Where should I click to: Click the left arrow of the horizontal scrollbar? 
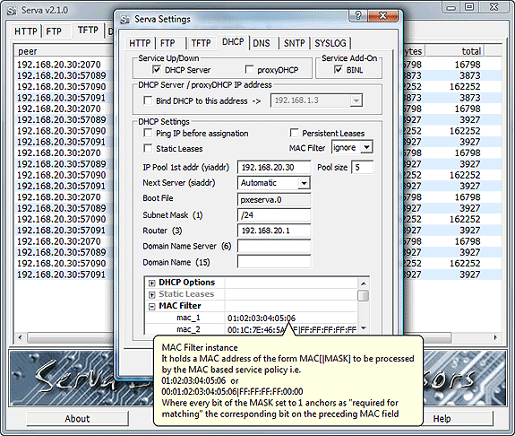coord(20,337)
